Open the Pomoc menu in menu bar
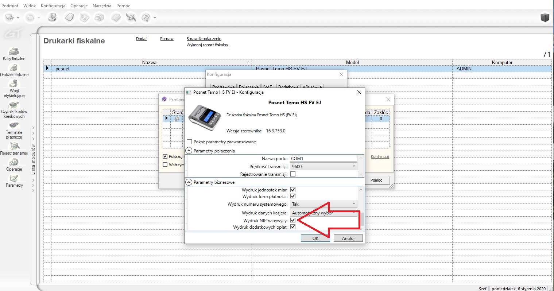554x291 pixels. point(123,6)
